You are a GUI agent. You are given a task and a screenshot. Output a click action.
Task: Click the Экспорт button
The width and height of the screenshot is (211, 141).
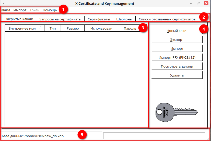pyautogui.click(x=177, y=40)
